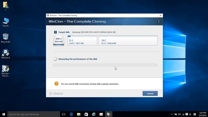This screenshot has width=208, height=117.
Task: Click the Target disk label
Action: 64,32
